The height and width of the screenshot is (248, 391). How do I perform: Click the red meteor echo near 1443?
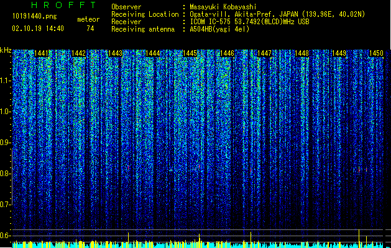[128, 168]
